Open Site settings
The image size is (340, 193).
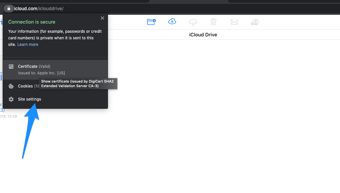pos(55,99)
